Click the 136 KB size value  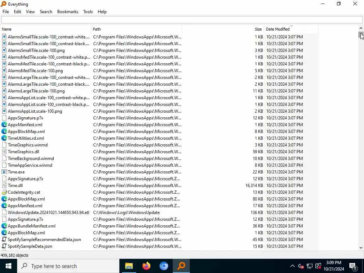pos(257,213)
